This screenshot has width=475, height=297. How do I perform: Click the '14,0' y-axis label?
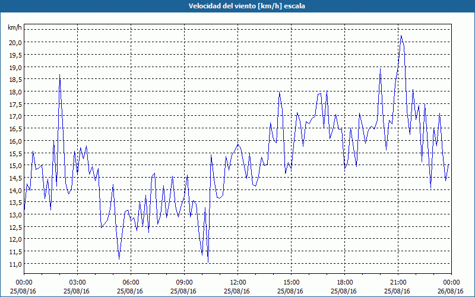coord(15,191)
